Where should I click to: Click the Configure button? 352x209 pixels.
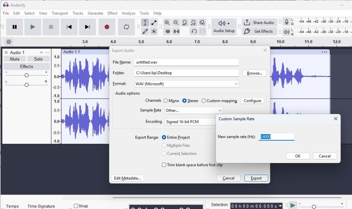[252, 101]
